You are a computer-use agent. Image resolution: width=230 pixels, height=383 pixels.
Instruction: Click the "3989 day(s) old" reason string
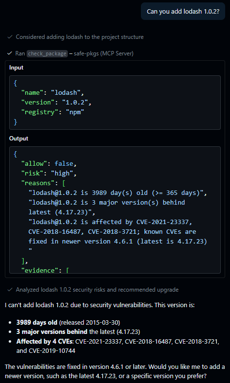118,193
